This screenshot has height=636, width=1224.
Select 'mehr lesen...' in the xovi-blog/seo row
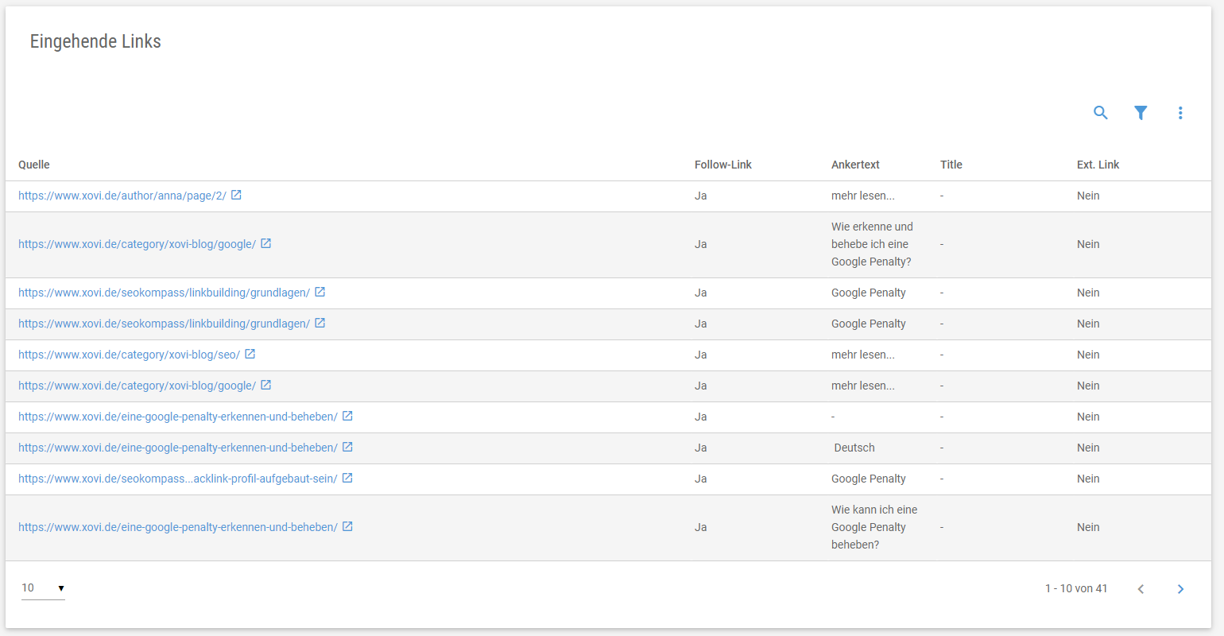[863, 355]
